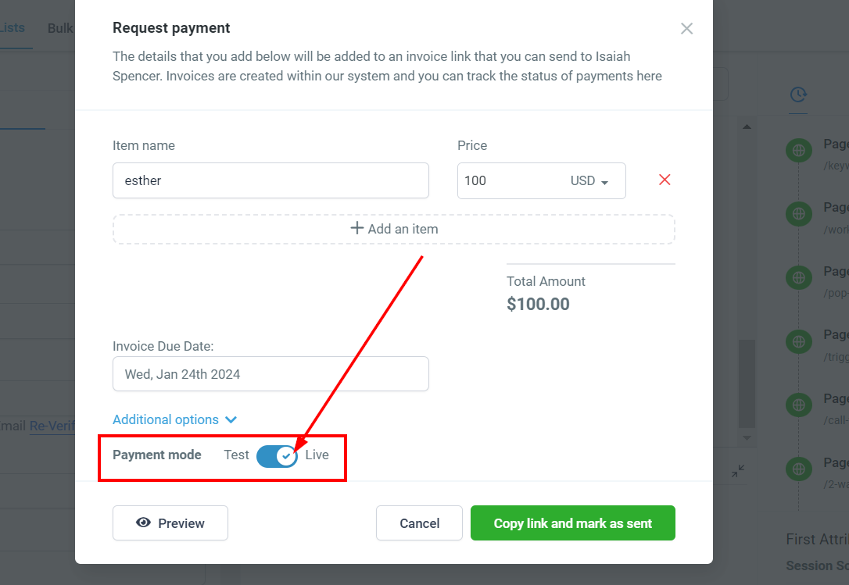This screenshot has height=585, width=849.
Task: Toggle the Payment mode Test/Live switch
Action: click(x=278, y=455)
